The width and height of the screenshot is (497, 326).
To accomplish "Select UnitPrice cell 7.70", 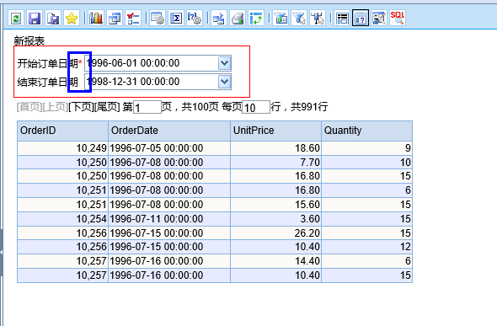I will point(275,163).
